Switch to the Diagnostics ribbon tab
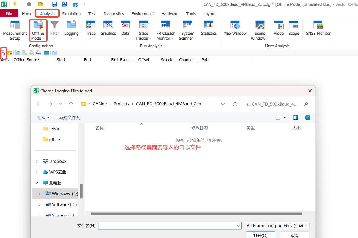The height and width of the screenshot is (238, 358). 114,13
